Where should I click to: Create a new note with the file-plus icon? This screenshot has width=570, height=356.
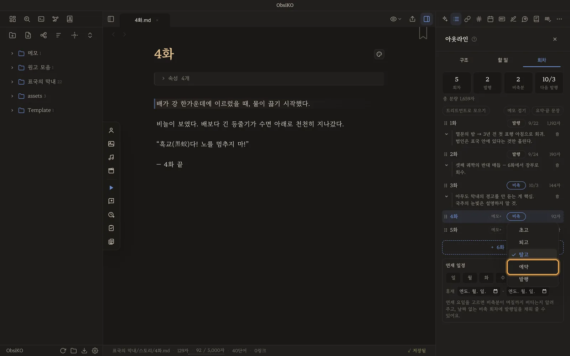tap(28, 35)
